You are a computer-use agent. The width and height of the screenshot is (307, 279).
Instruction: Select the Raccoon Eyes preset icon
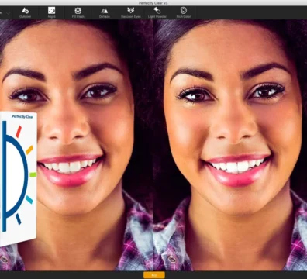pyautogui.click(x=131, y=11)
